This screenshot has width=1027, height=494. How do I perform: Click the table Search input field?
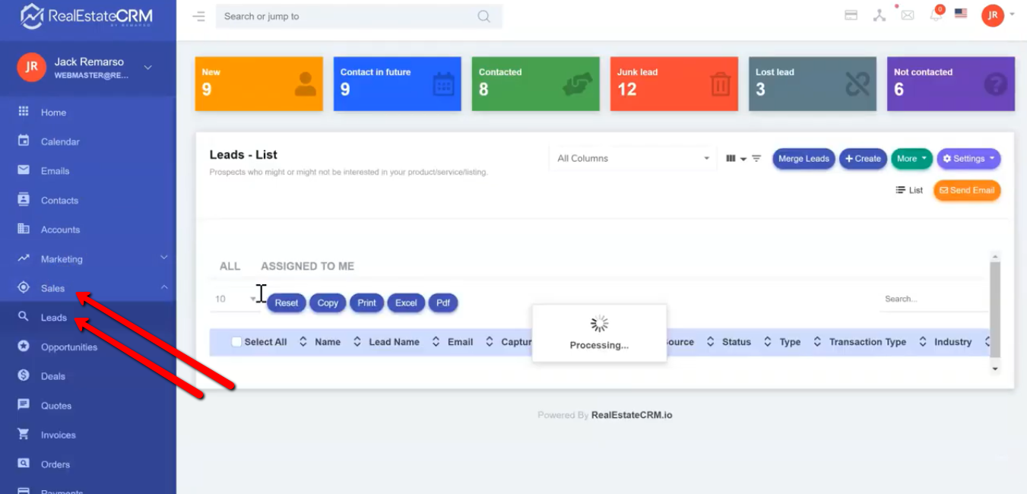tap(931, 299)
